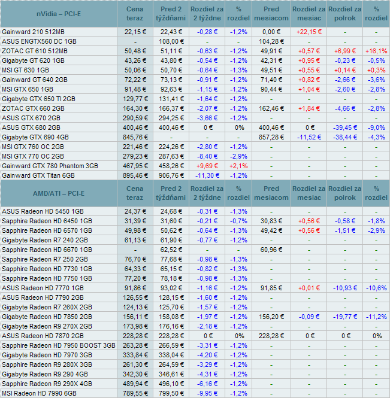This screenshot has width=390, height=398.
Task: Click the ZOTAC GT 610 512MB product name
Action: coord(35,51)
